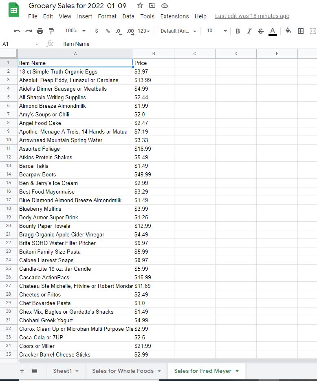Print the spreadsheet
317x381 pixels.
coord(40,31)
